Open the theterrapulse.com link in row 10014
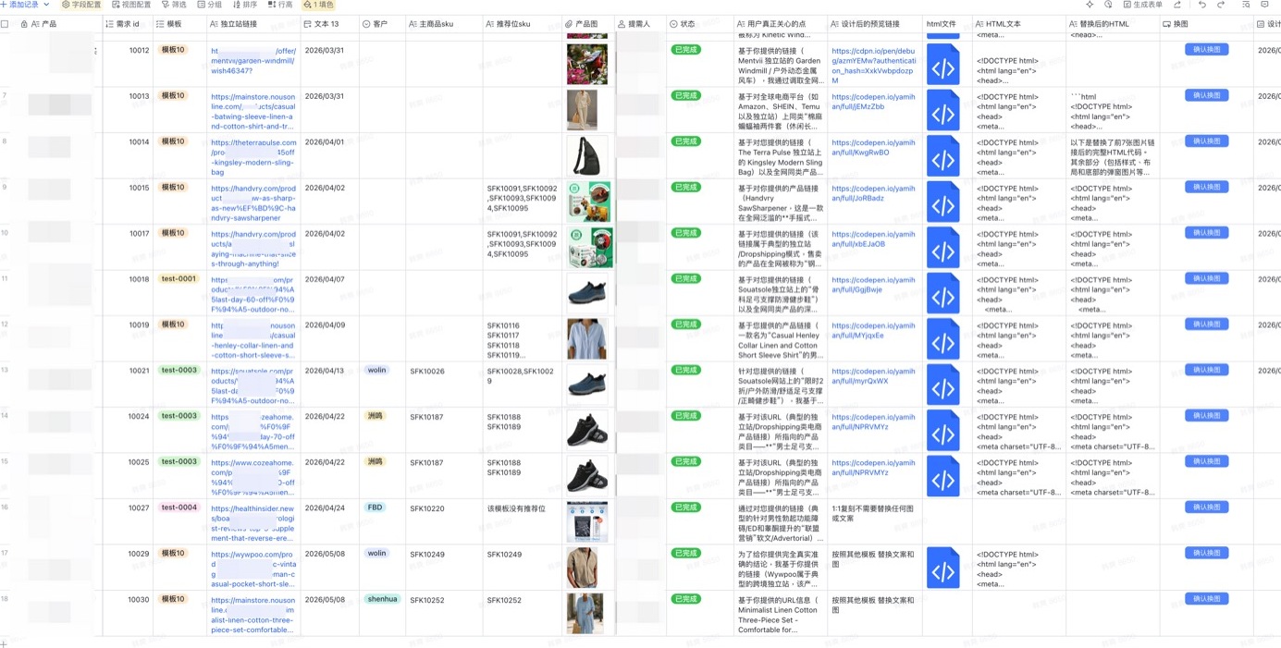The width and height of the screenshot is (1281, 648). [253, 157]
